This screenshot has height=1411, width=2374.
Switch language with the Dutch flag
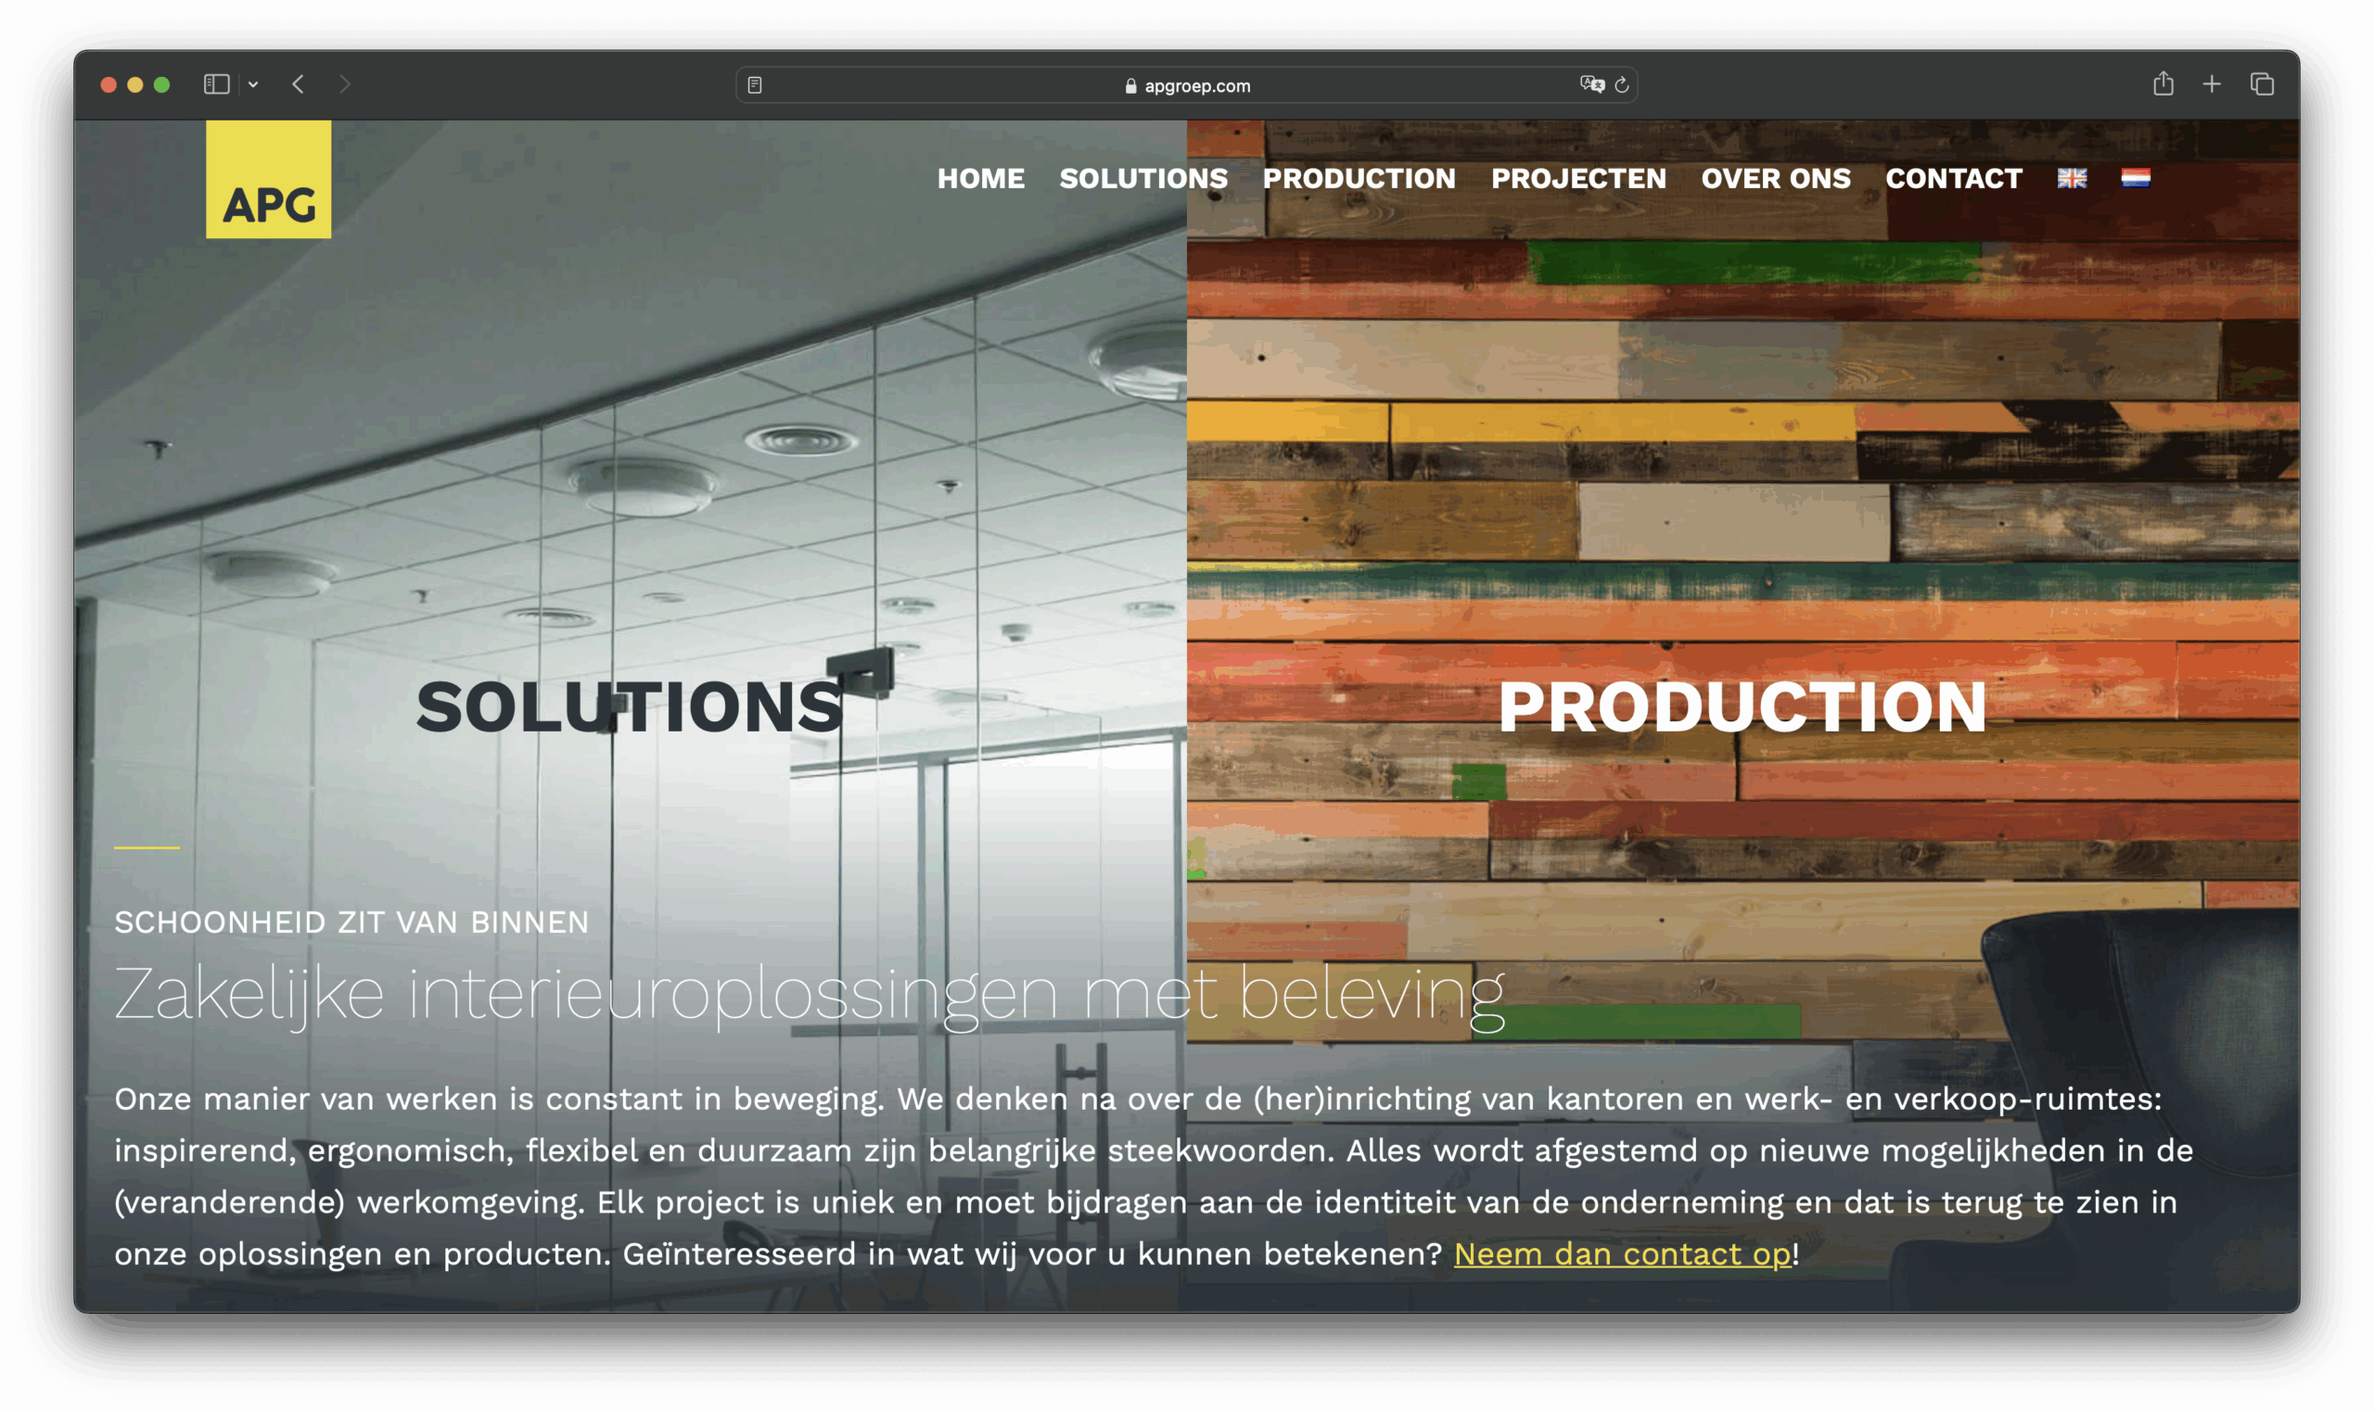pos(2136,178)
